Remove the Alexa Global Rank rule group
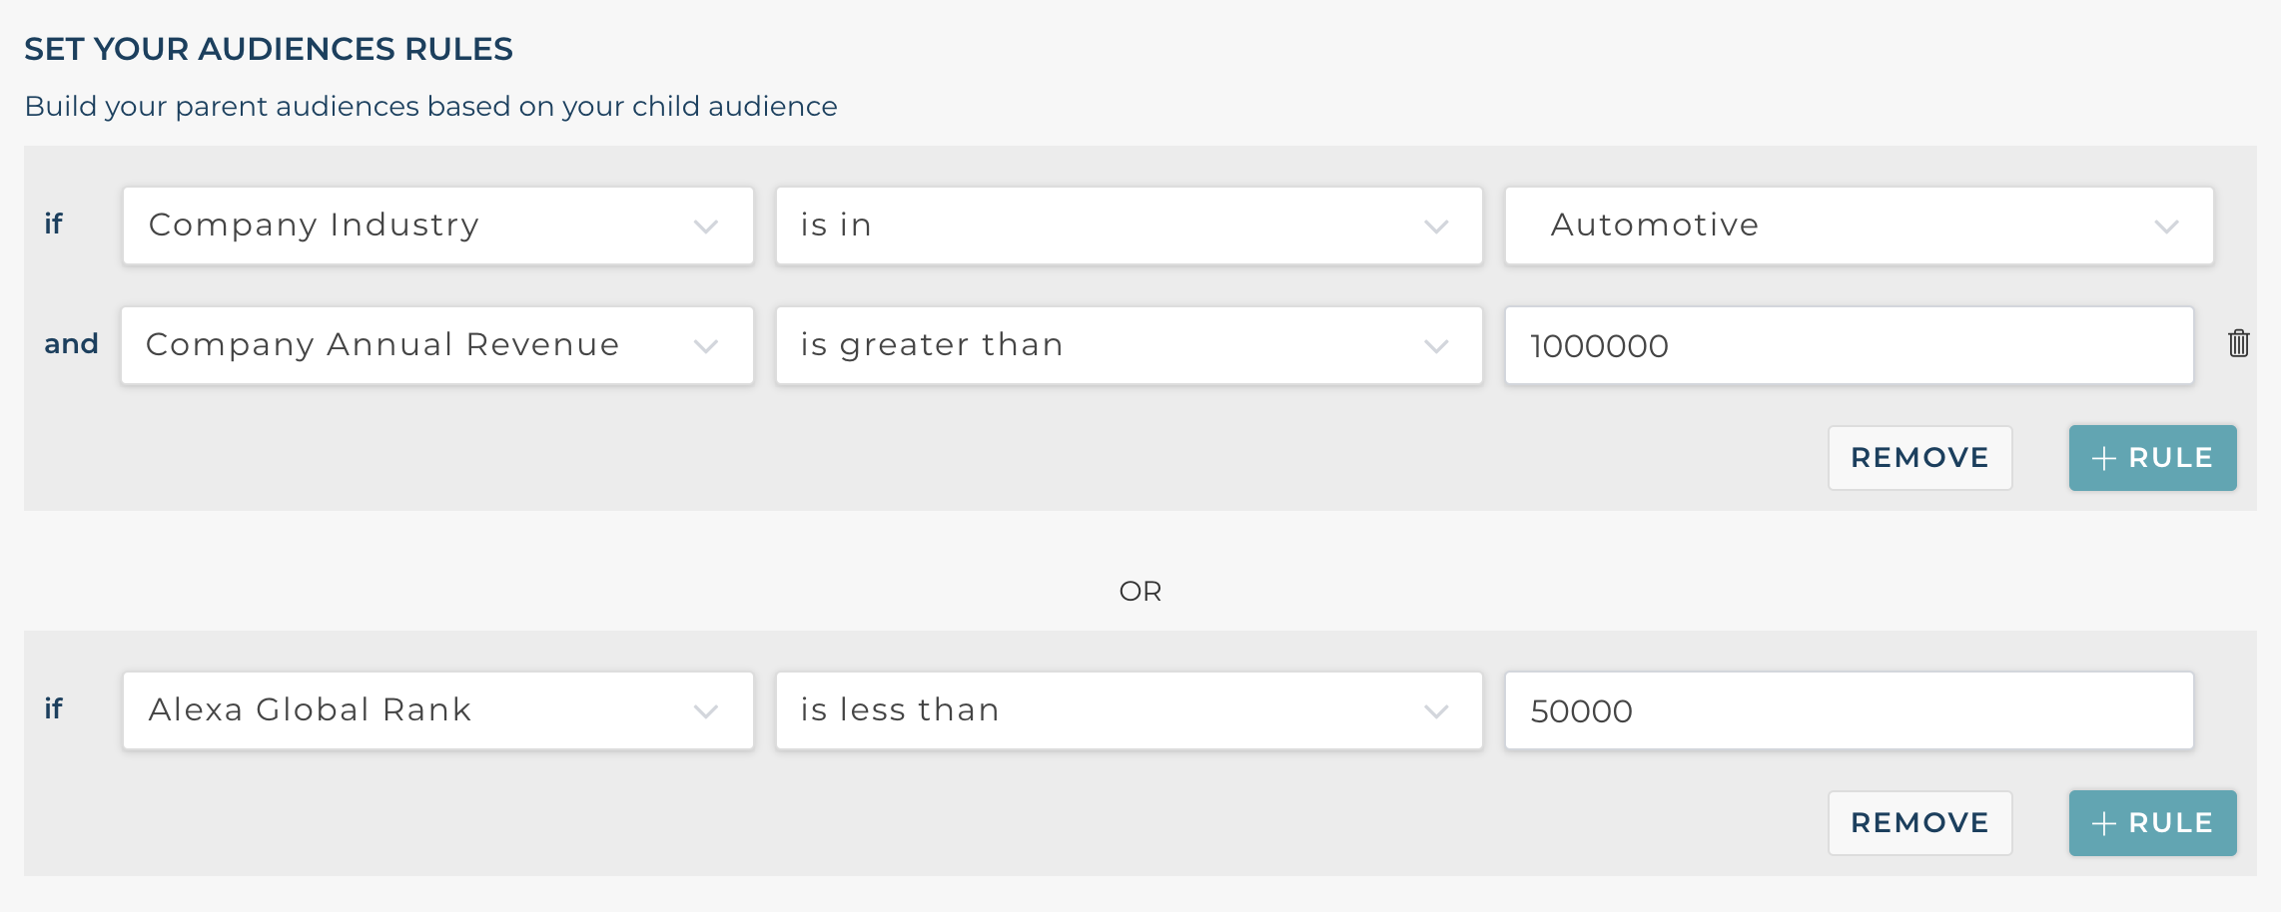2281x912 pixels. [x=1919, y=823]
